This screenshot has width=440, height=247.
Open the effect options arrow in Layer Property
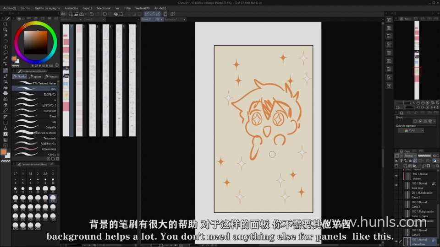(x=434, y=121)
